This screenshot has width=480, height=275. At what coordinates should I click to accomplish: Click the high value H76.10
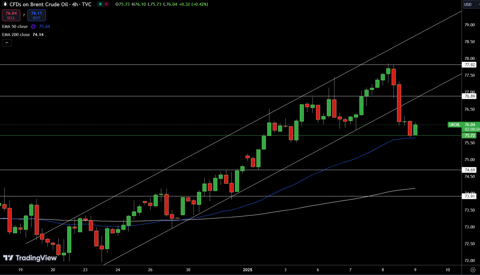point(139,4)
